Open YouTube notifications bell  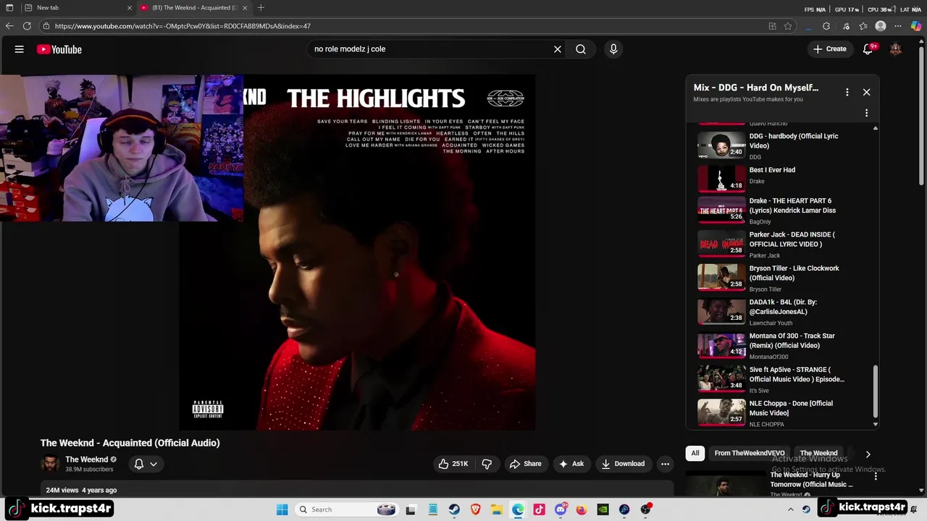(x=868, y=49)
